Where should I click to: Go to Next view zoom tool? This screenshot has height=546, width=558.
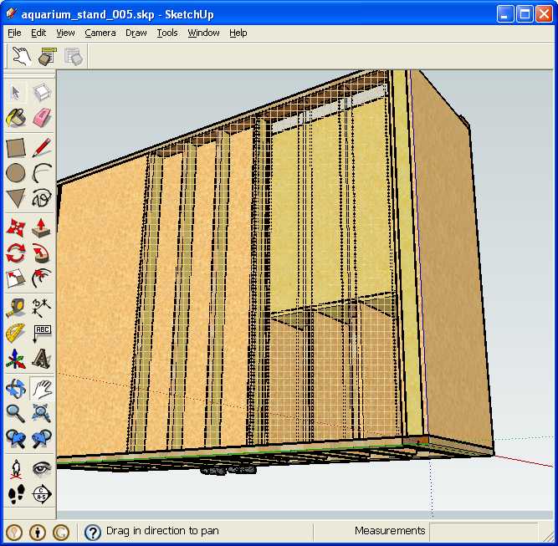pyautogui.click(x=42, y=438)
